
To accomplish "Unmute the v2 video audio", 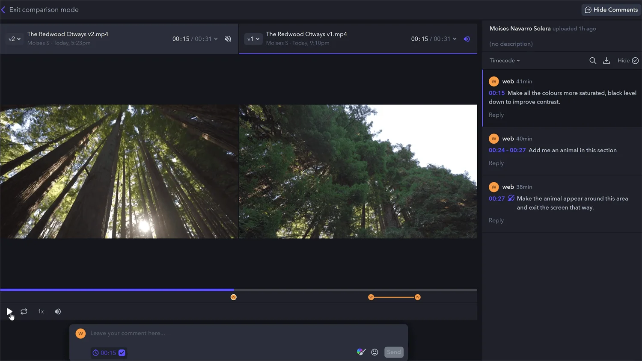I will [x=228, y=39].
